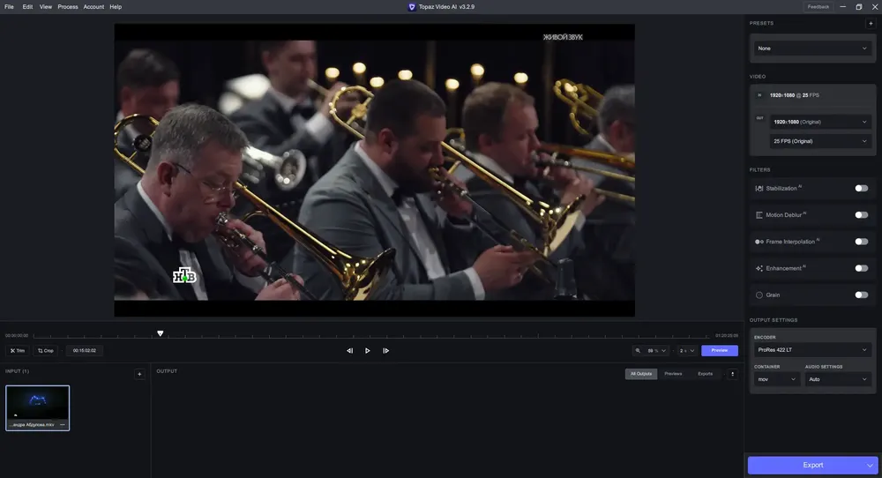
Task: Open the preview duration dropdown 2 s
Action: [687, 350]
